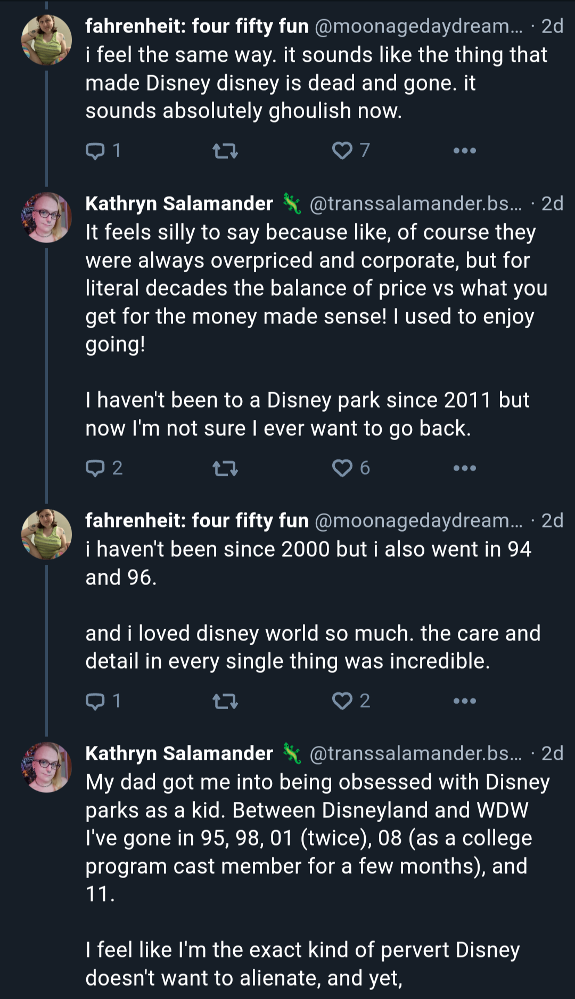Like the post with 2 likes
Image resolution: width=575 pixels, height=999 pixels.
[350, 701]
